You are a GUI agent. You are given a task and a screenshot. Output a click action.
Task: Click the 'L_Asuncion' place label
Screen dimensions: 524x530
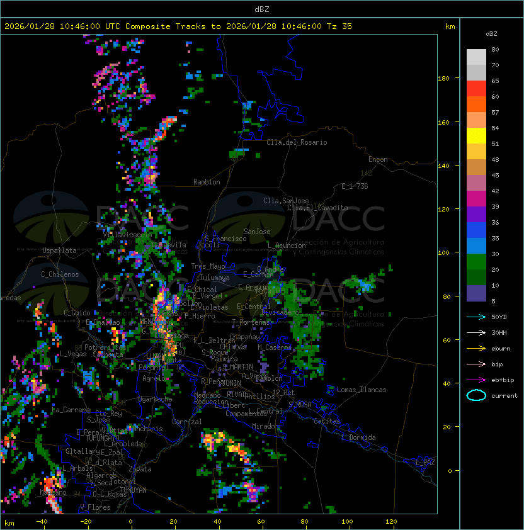(x=286, y=245)
